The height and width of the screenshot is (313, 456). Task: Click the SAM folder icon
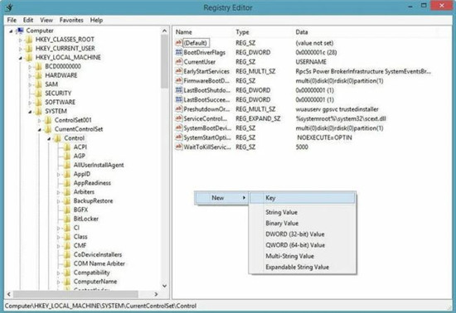pos(38,84)
